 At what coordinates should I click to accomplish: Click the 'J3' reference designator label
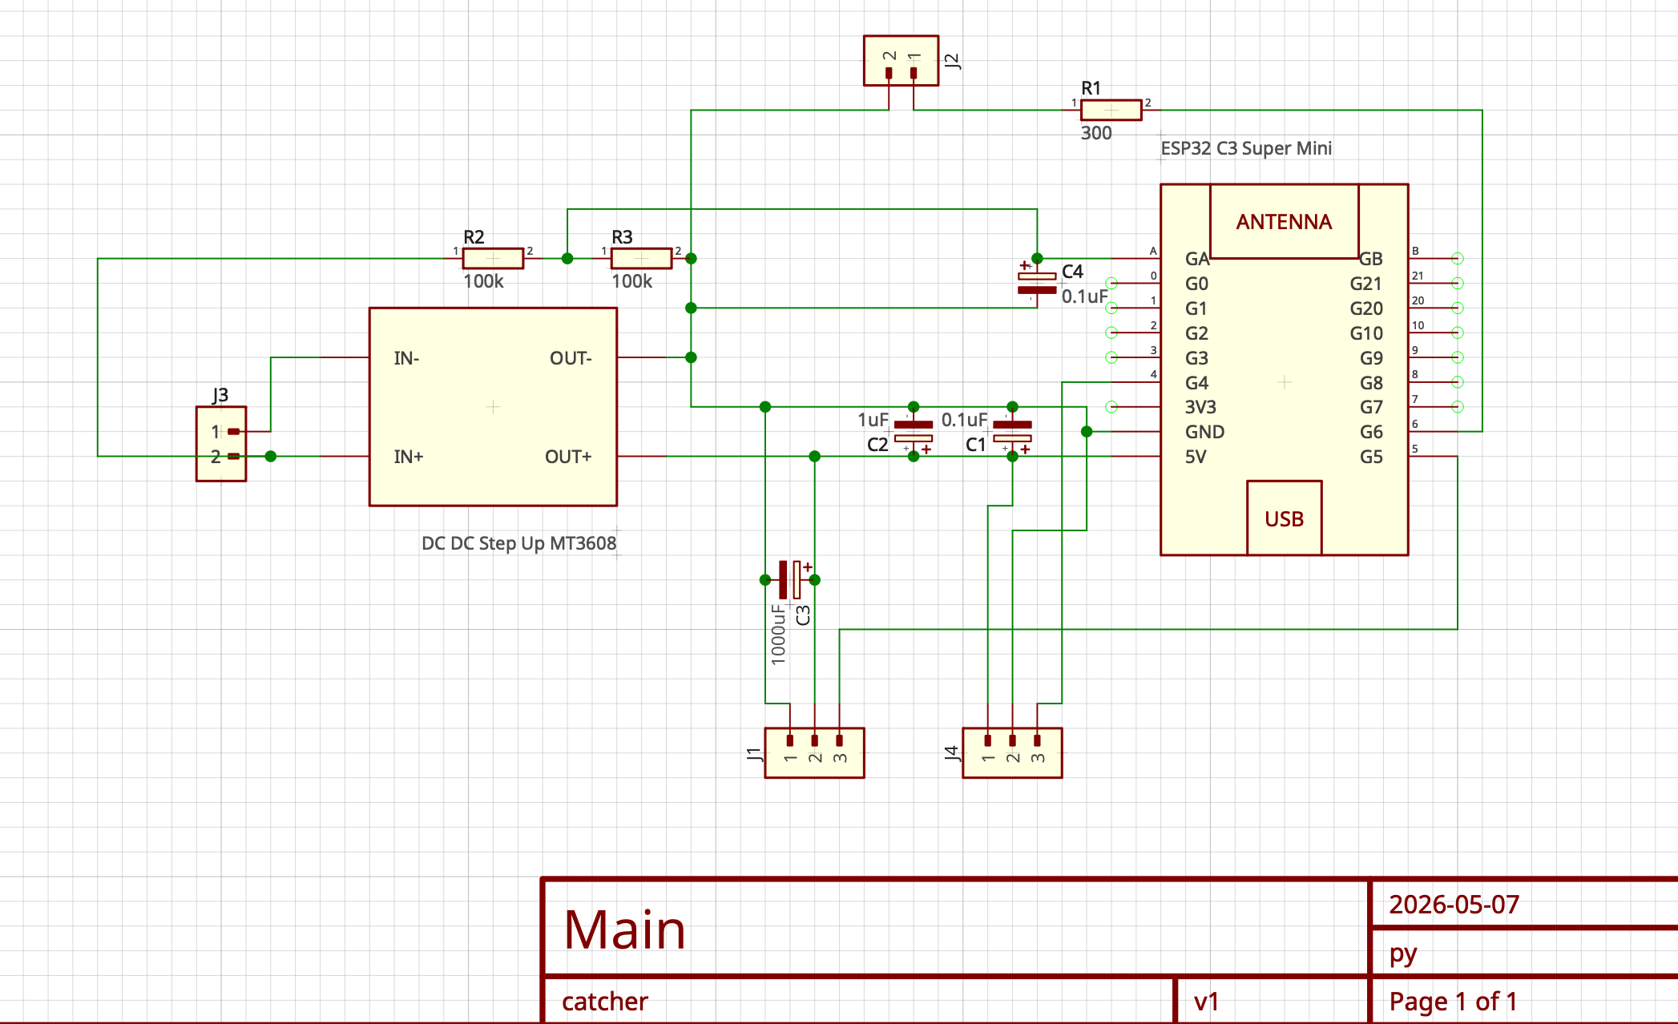tap(220, 395)
